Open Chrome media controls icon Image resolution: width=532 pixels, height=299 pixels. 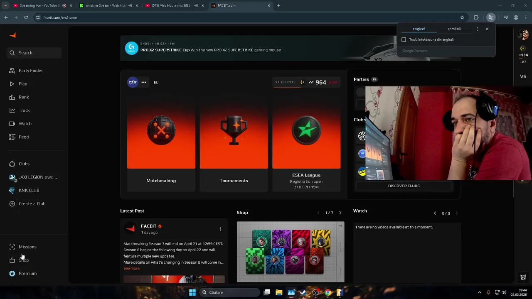point(506,17)
